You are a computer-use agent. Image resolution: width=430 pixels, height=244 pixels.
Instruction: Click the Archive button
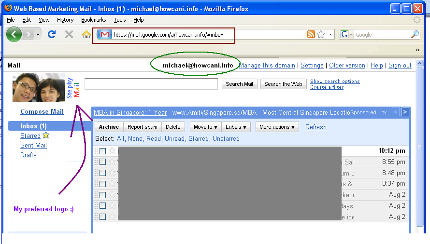109,127
